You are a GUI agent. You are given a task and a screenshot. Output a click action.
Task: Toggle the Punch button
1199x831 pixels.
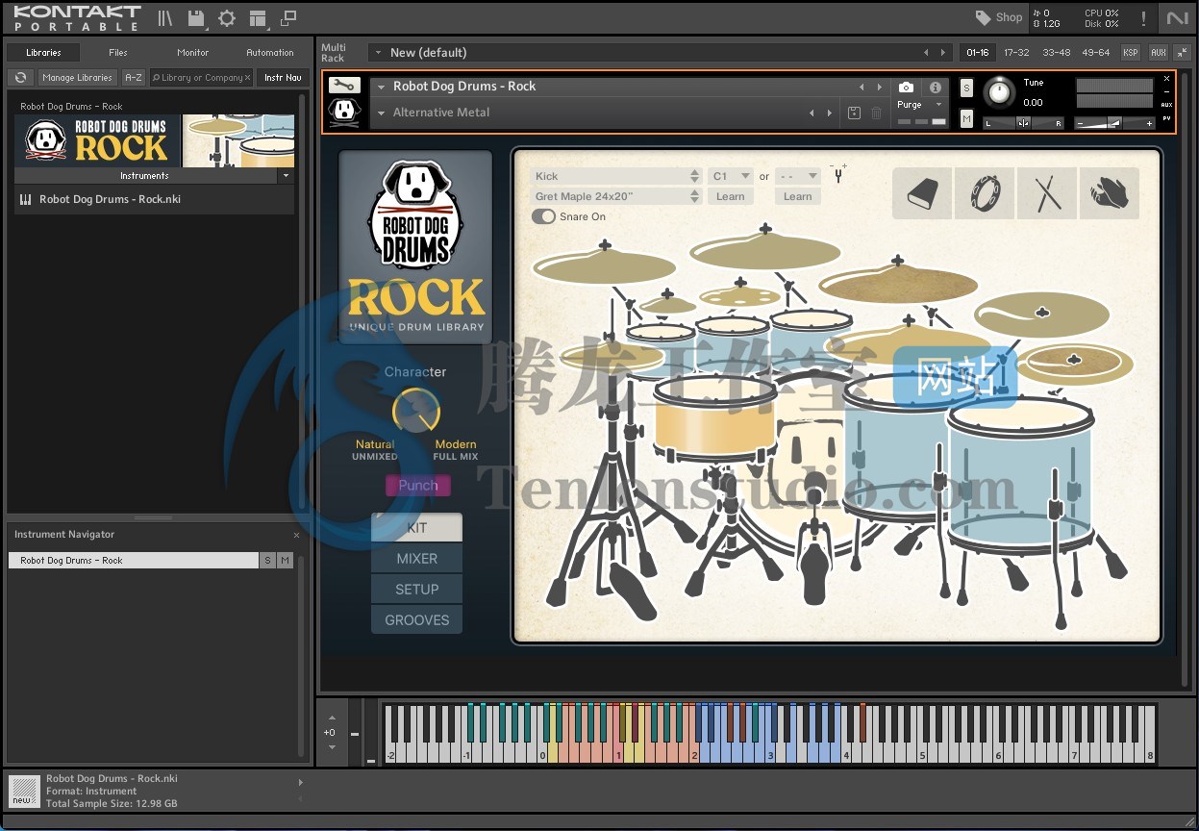pos(418,485)
